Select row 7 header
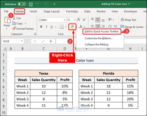The height and width of the screenshot is (116, 147). click(3, 93)
